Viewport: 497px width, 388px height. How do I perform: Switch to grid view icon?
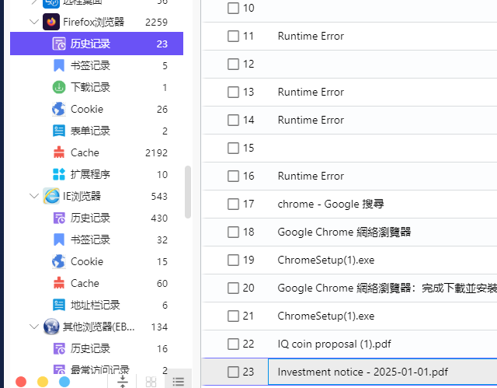tap(151, 381)
